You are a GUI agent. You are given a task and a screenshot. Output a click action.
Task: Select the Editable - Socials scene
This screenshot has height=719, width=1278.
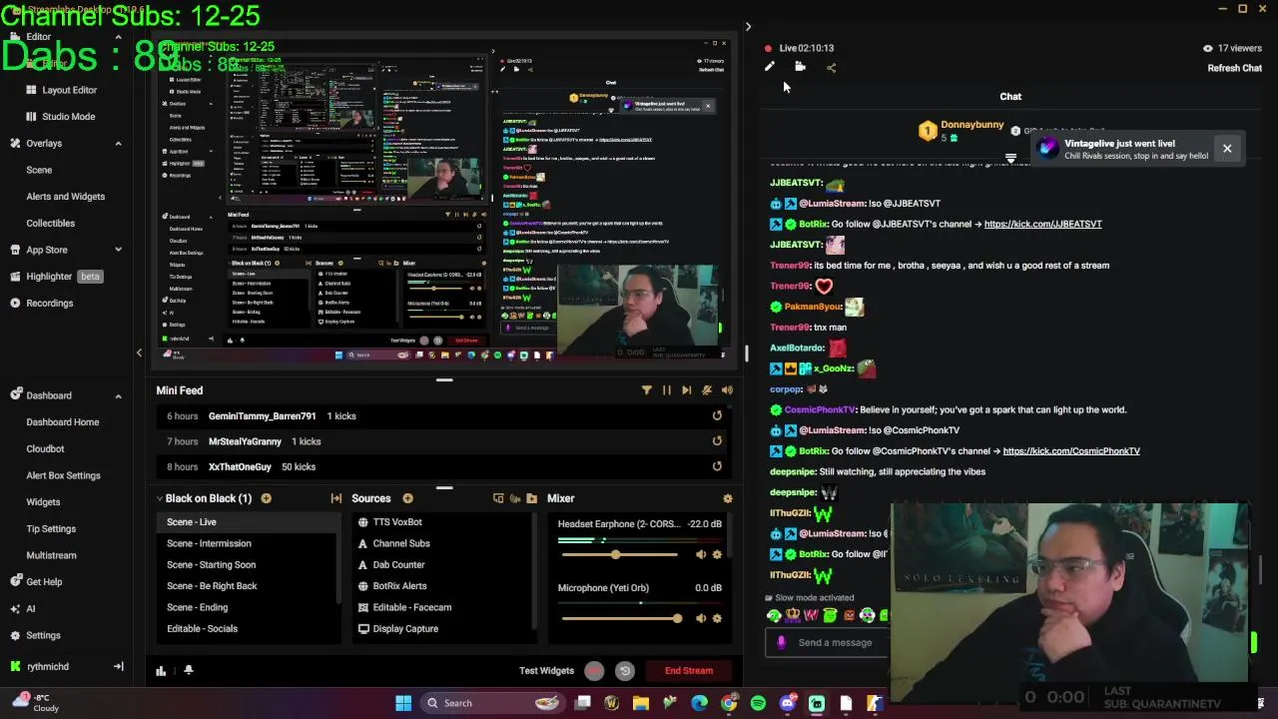coord(249,628)
